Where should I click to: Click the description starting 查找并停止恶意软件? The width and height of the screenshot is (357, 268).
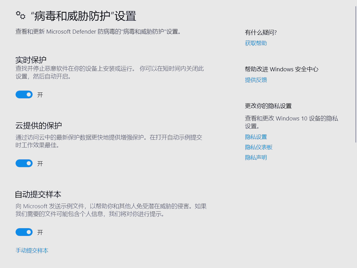tap(109, 73)
